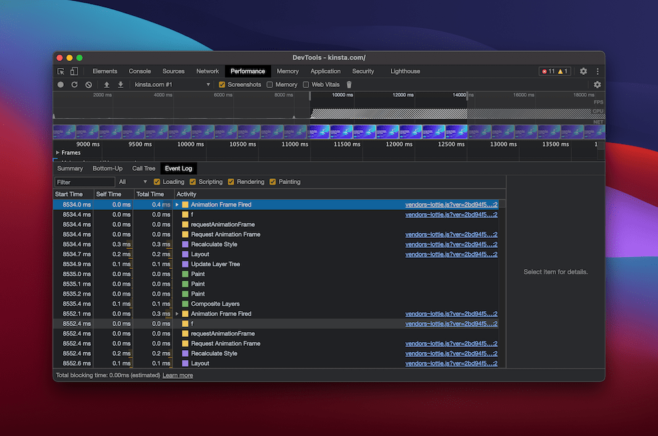Image resolution: width=658 pixels, height=436 pixels.
Task: Click the load profile upload icon
Action: (107, 85)
